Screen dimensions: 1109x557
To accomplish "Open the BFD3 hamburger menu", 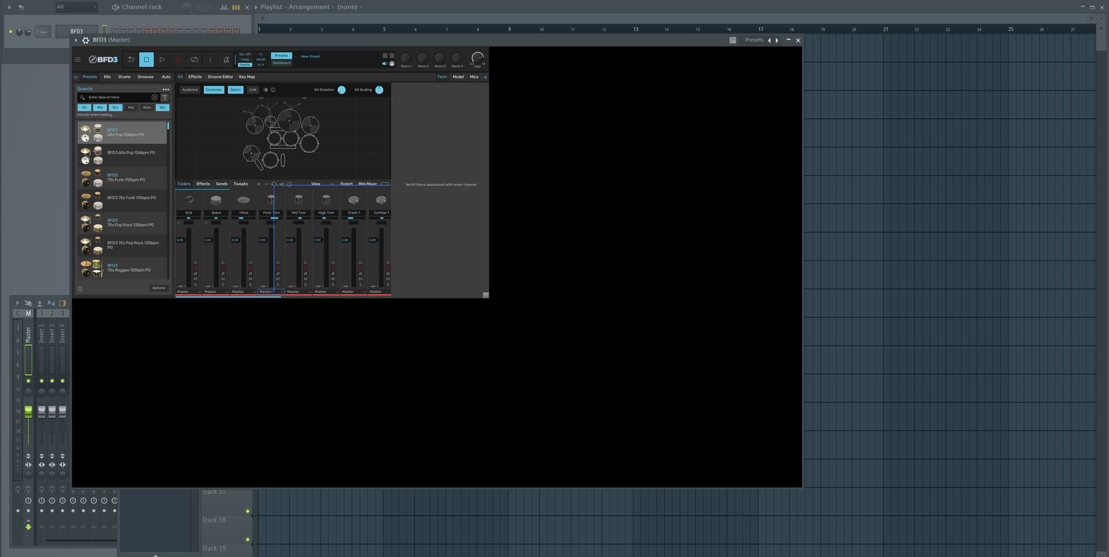I will point(78,59).
